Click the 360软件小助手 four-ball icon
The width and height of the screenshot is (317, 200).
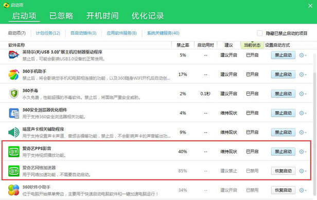(14, 190)
